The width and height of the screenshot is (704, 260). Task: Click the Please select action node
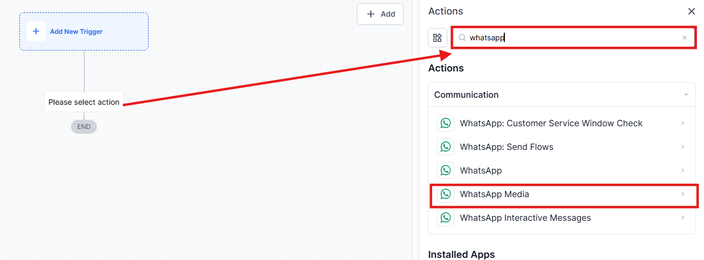click(x=84, y=102)
